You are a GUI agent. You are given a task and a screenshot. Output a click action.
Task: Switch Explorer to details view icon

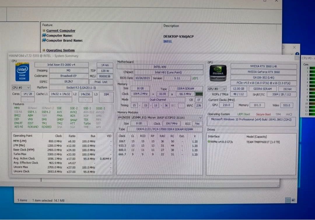[288, 200]
